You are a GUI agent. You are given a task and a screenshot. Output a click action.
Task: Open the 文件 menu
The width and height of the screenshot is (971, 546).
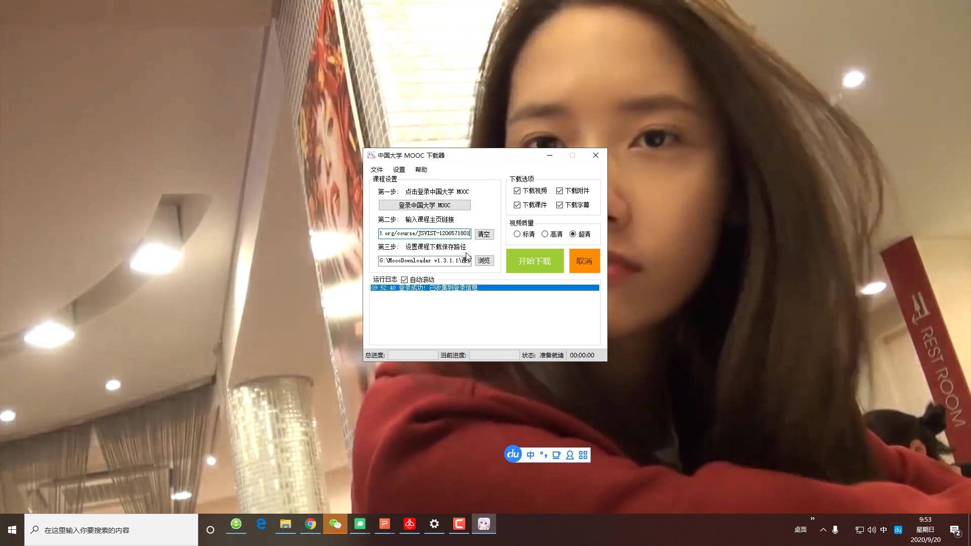[377, 170]
